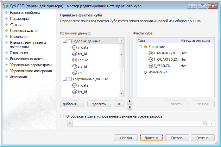Click the Далее > button
Screen dimensions: 221x147
pos(151,138)
